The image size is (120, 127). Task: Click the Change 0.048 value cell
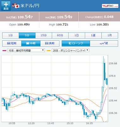pyautogui.click(x=99, y=17)
